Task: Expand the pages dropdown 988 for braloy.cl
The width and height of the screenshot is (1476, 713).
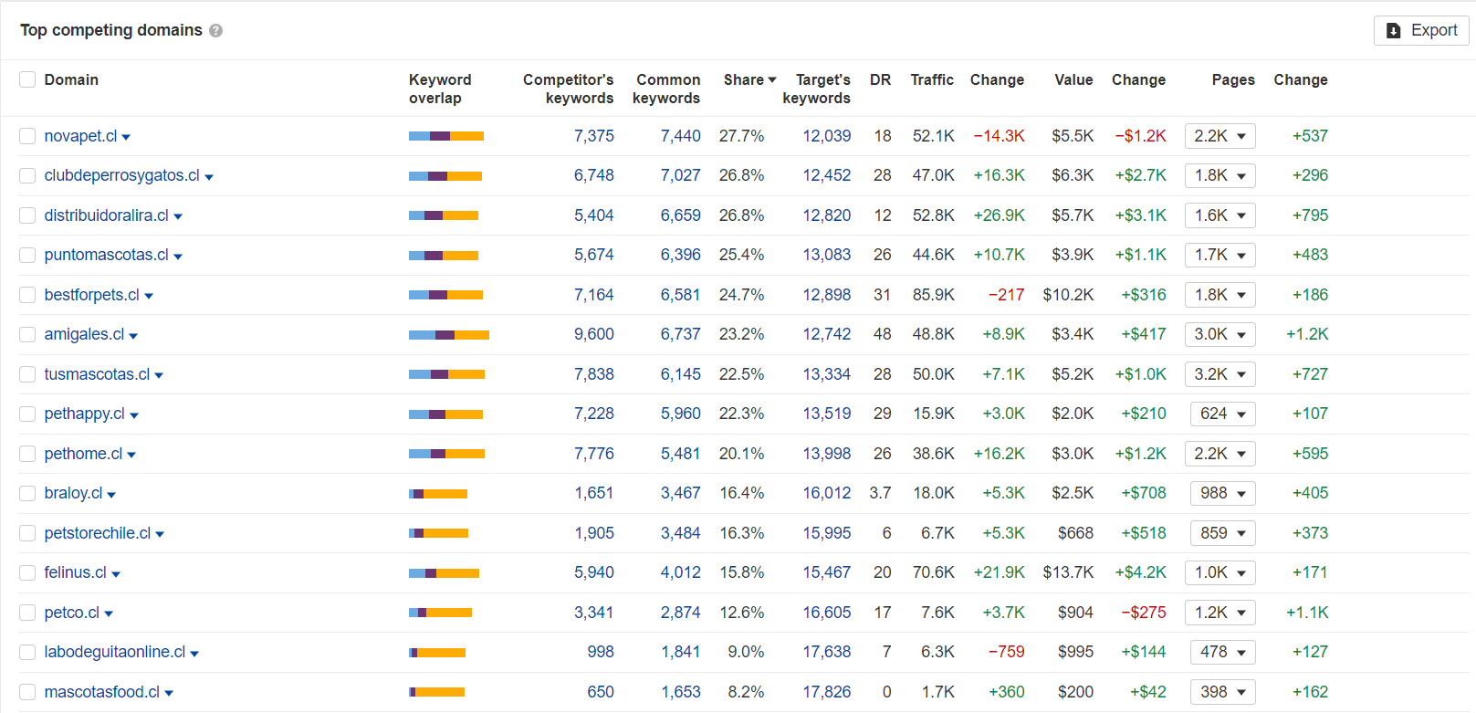Action: [1223, 493]
